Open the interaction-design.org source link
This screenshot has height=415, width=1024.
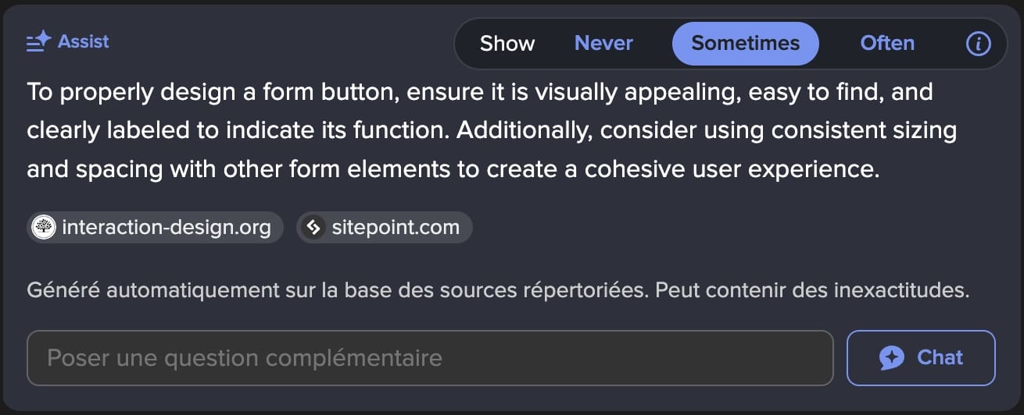(x=166, y=228)
